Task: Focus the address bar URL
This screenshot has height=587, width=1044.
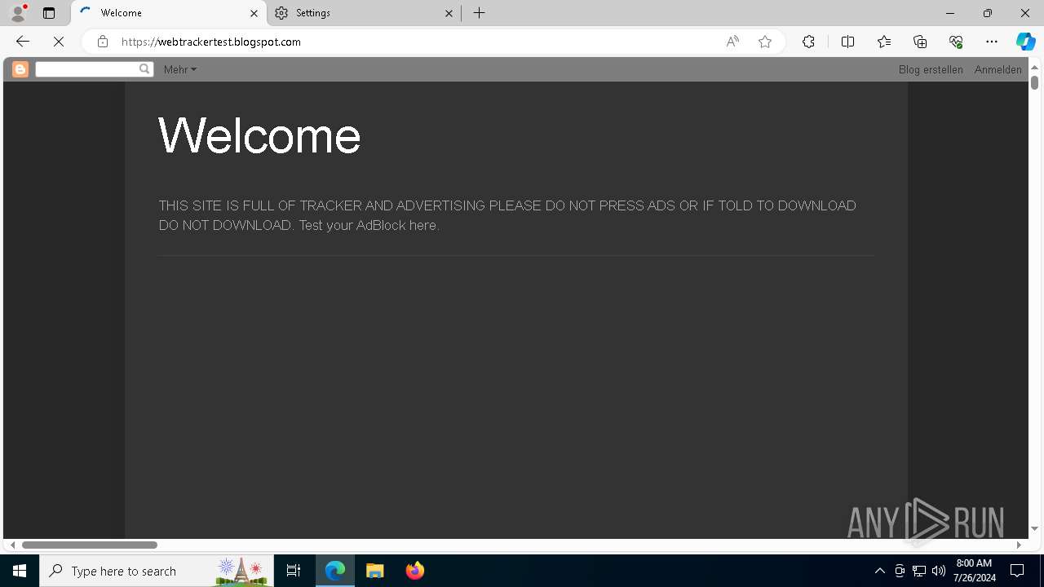Action: pos(210,42)
